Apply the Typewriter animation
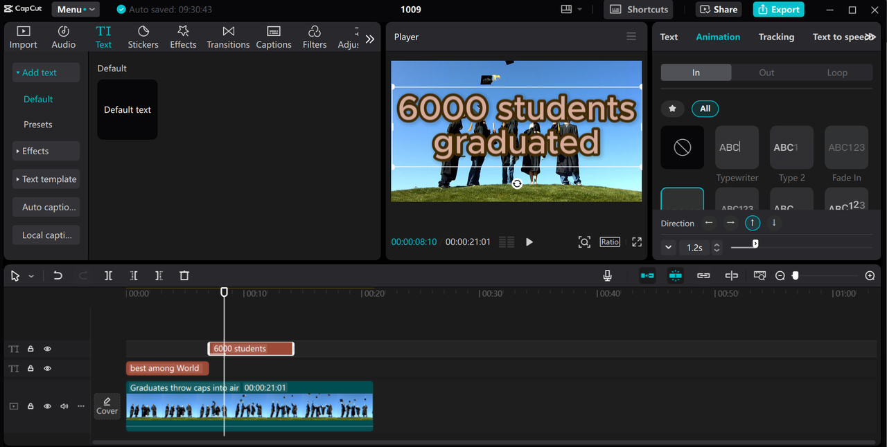The height and width of the screenshot is (447, 887). click(737, 147)
